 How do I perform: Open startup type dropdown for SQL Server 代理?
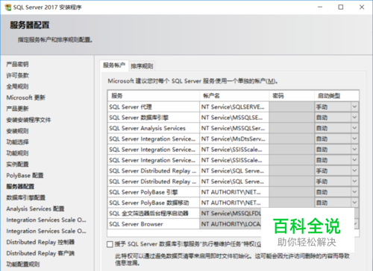354,107
